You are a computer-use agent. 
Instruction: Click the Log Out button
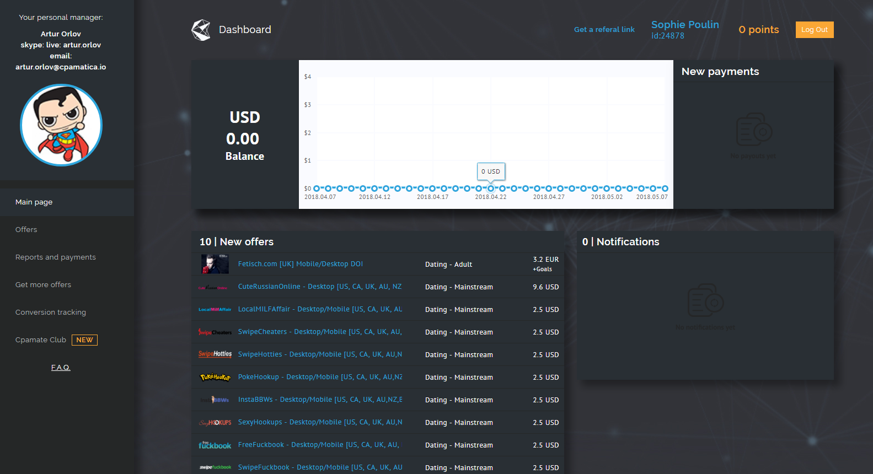[x=815, y=30]
